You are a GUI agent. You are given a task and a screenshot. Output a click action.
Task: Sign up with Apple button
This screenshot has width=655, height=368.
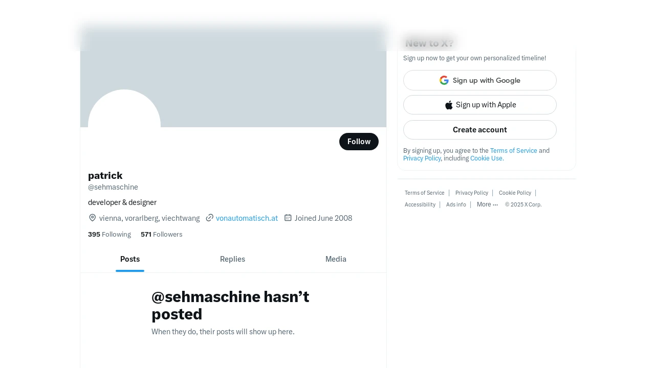480,105
